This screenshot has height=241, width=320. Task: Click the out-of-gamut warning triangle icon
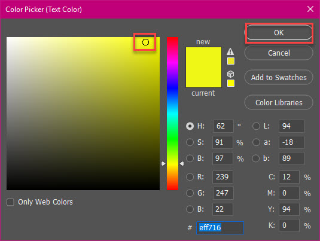pyautogui.click(x=230, y=51)
